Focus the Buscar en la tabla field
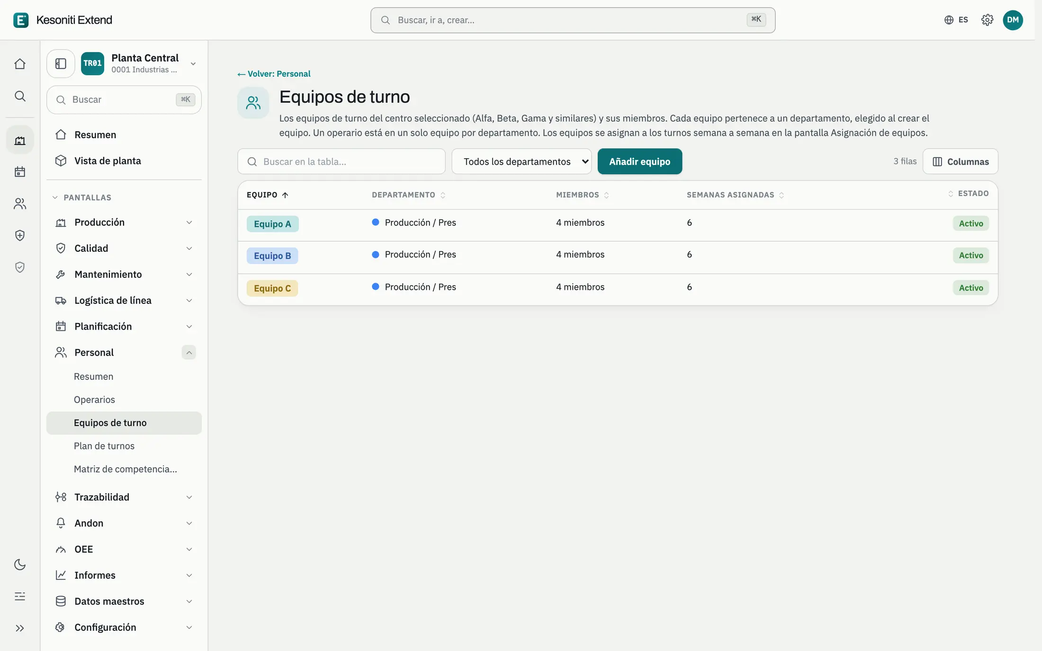 pos(341,161)
